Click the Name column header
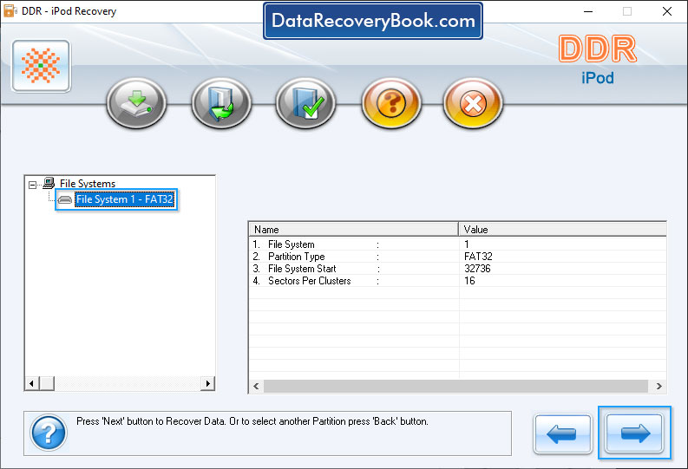The width and height of the screenshot is (688, 469). 354,229
